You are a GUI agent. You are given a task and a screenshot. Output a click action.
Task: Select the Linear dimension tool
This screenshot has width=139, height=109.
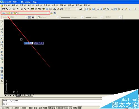coord(3,9)
